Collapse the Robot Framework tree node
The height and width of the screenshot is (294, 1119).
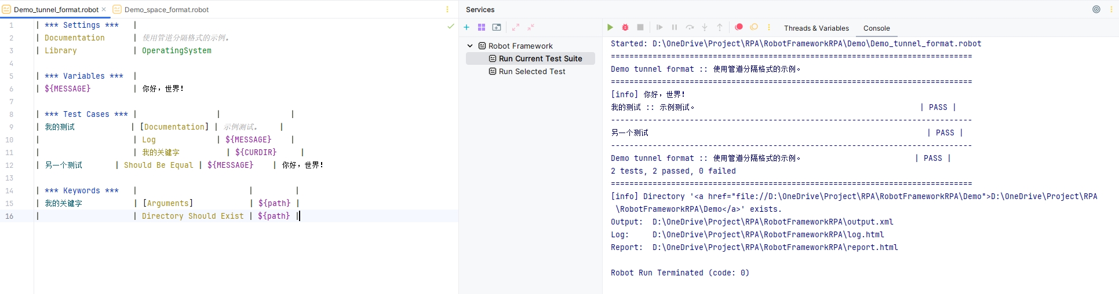[x=470, y=46]
